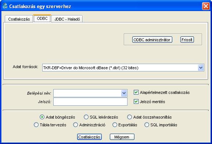This screenshot has width=212, height=144.
Task: Expand Adat források dropdown arrow
Action: (201, 68)
